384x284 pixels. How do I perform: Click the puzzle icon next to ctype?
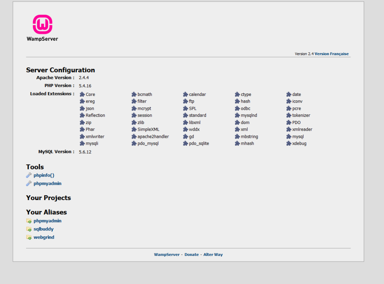point(237,94)
